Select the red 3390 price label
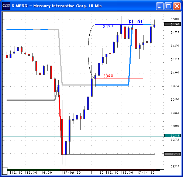The image size is (183, 177). pyautogui.click(x=108, y=76)
